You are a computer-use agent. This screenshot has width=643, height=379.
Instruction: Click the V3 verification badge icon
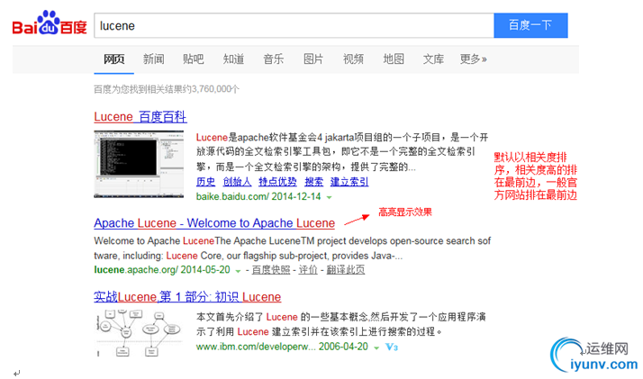(392, 347)
